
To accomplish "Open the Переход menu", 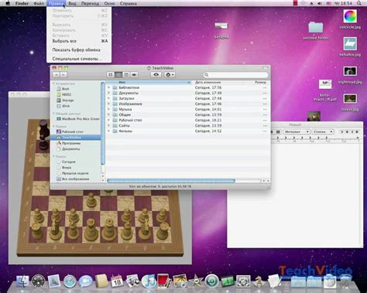I will tap(90, 3).
